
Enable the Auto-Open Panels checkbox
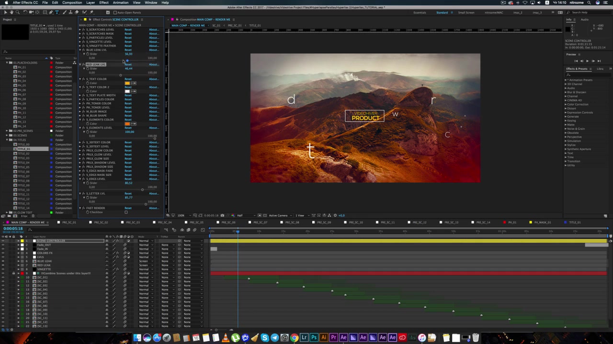coord(115,12)
